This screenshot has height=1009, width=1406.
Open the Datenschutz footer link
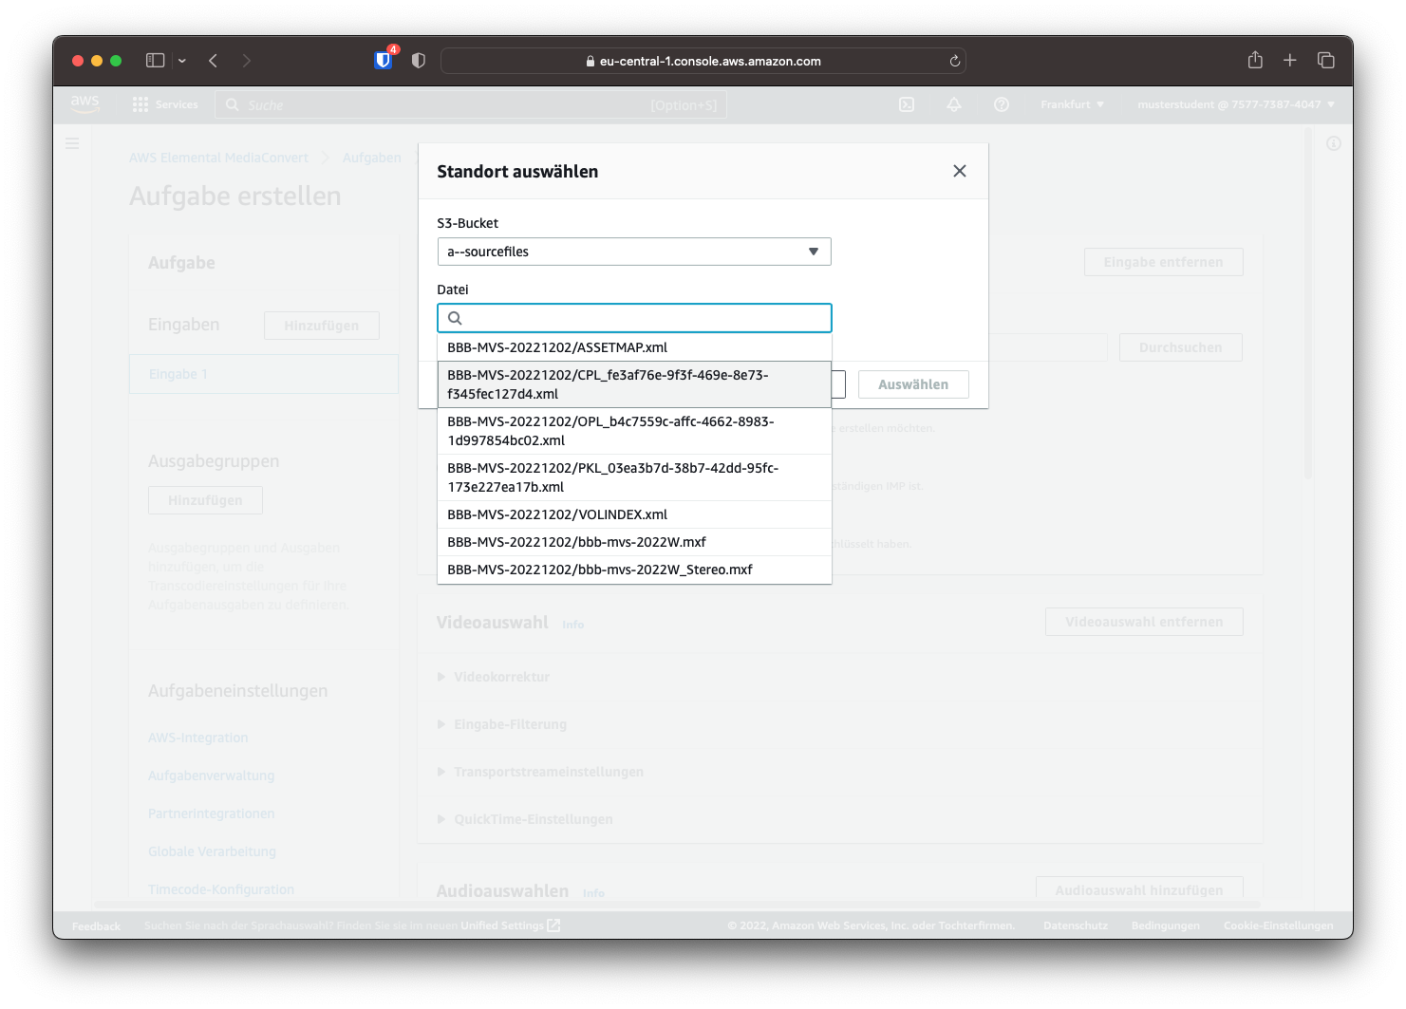click(x=1076, y=925)
